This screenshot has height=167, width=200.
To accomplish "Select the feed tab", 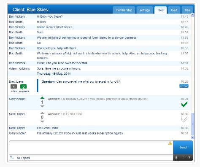I will (x=160, y=10).
